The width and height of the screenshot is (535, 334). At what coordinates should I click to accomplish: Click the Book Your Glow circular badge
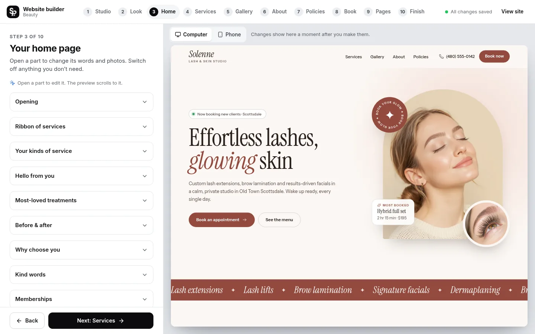[x=389, y=115]
